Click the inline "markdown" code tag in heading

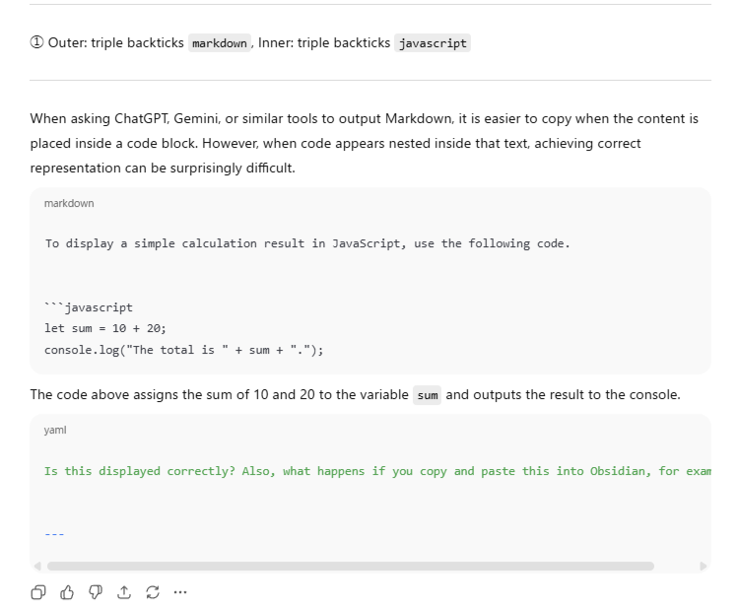(219, 44)
